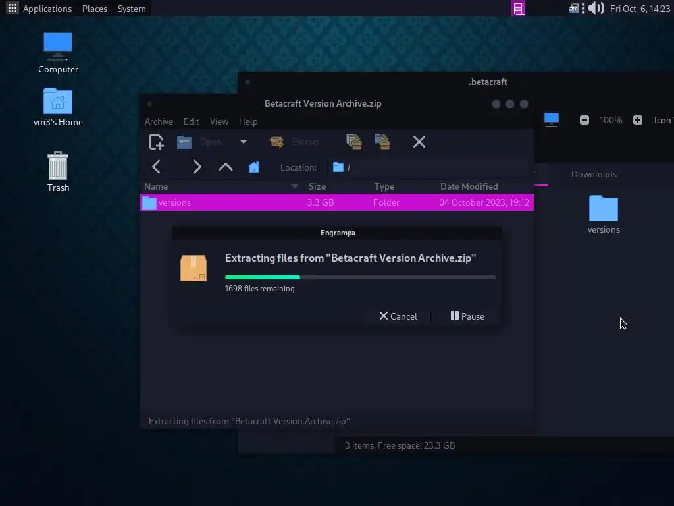Viewport: 674px width, 506px height.
Task: Expand the Open recent dropdown arrow
Action: [244, 142]
